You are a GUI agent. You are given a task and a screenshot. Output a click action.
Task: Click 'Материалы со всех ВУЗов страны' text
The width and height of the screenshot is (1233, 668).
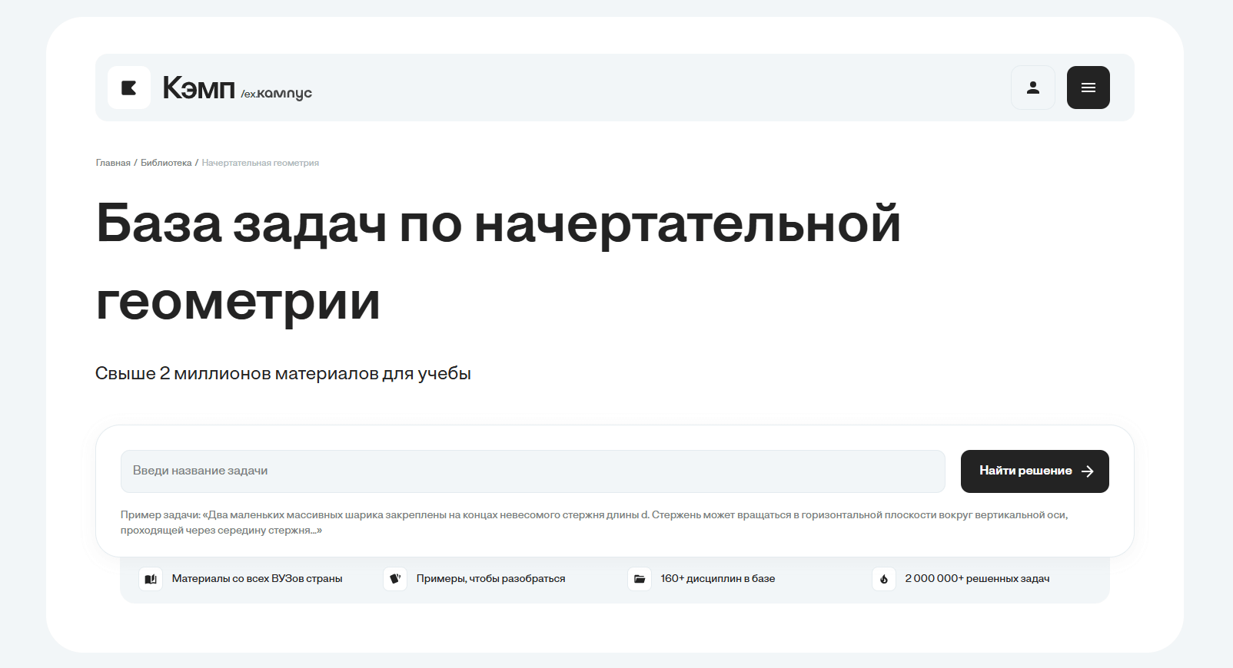pos(257,579)
